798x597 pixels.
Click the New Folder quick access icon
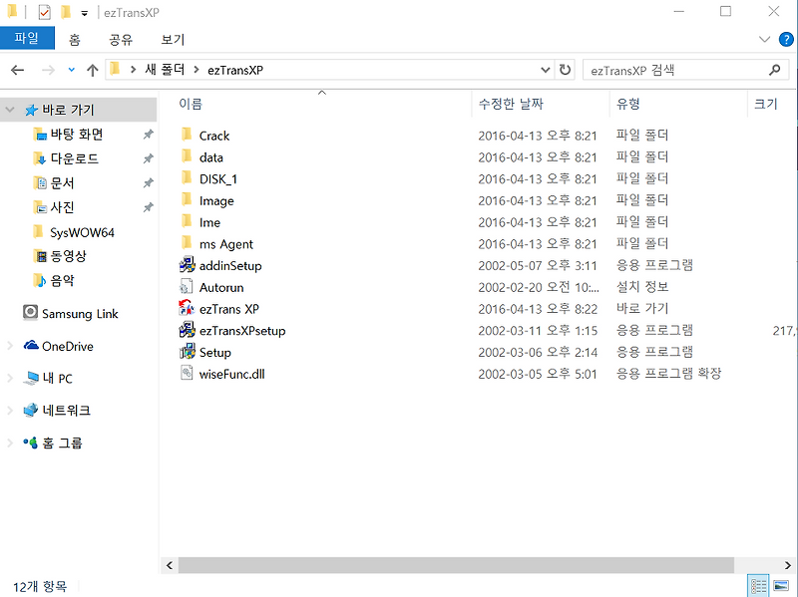tap(66, 12)
